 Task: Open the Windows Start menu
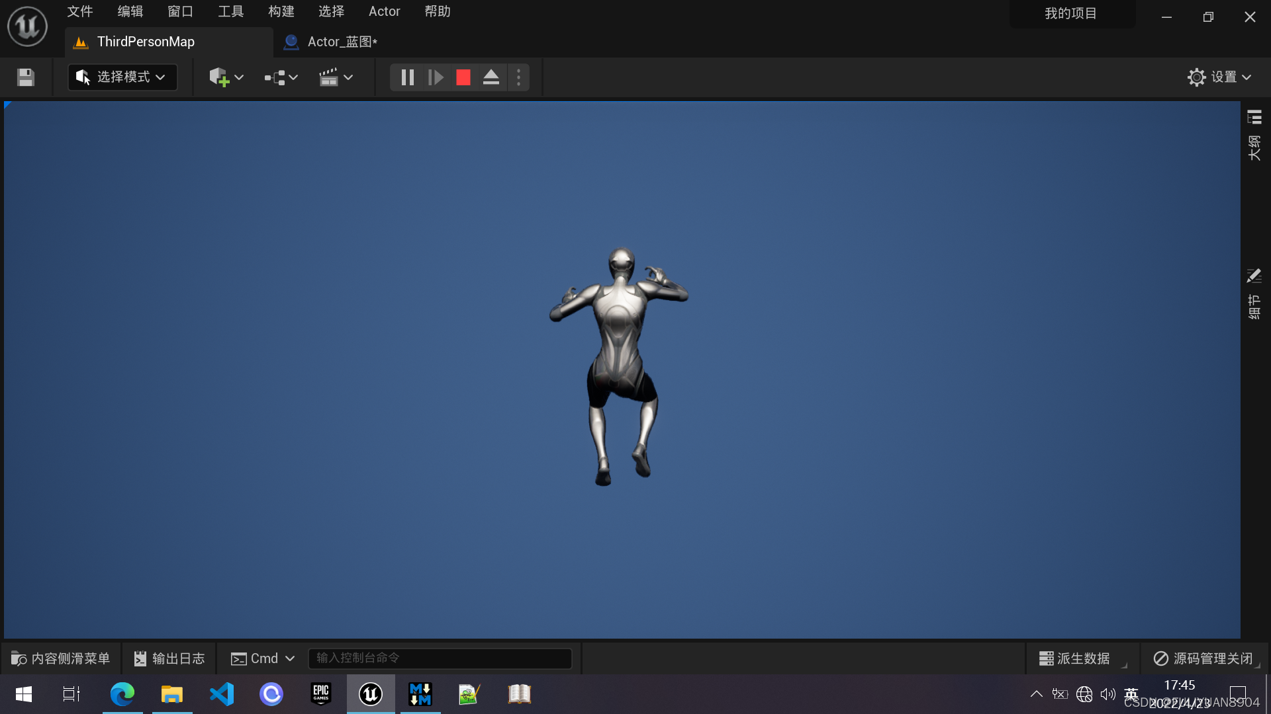[x=24, y=694]
